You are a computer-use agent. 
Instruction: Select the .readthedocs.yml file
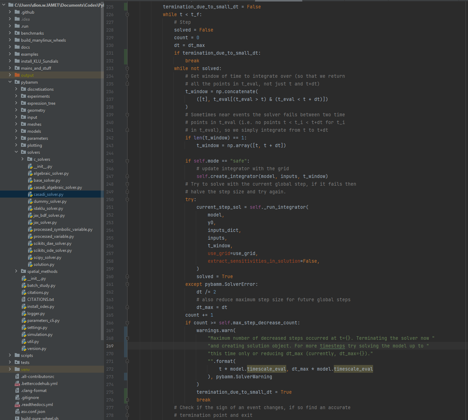pos(36,404)
